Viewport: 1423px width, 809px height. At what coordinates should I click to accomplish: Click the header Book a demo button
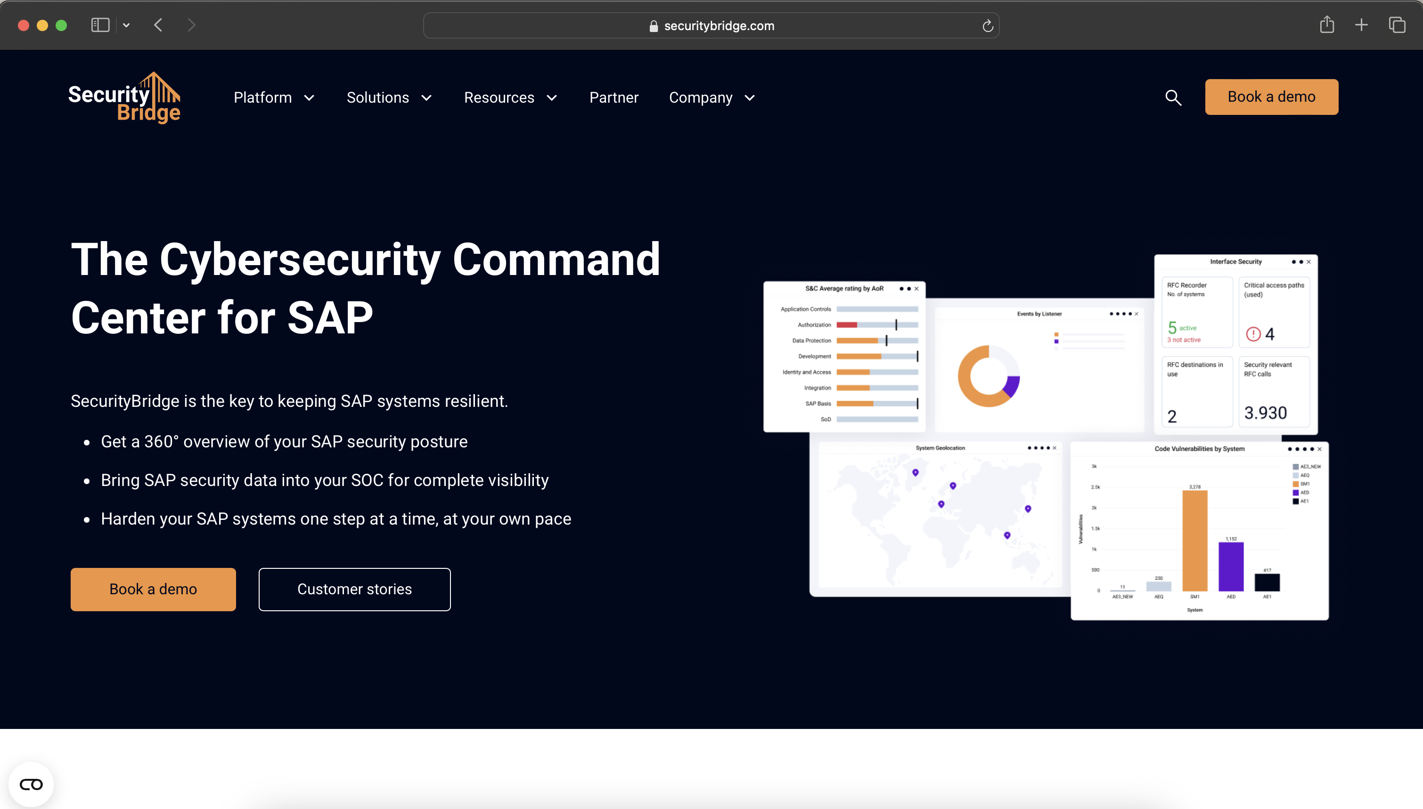1271,97
